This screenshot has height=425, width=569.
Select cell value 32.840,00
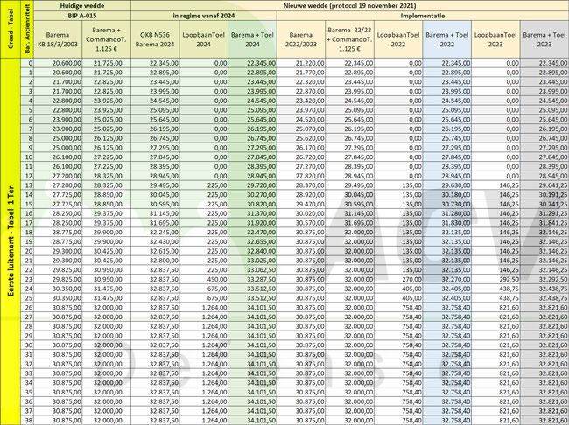pos(262,251)
